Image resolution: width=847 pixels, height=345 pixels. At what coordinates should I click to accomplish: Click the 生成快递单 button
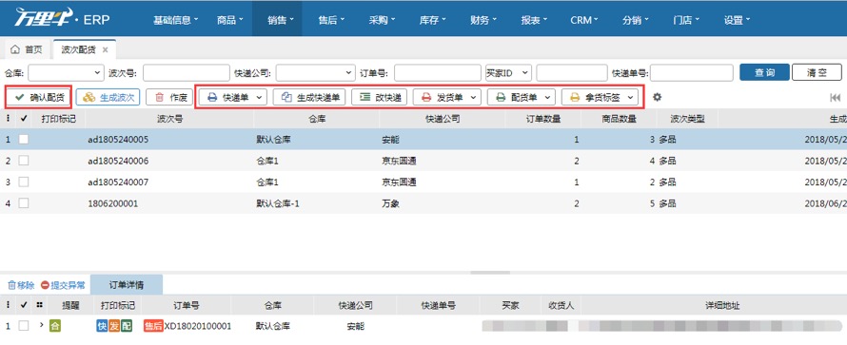(309, 97)
